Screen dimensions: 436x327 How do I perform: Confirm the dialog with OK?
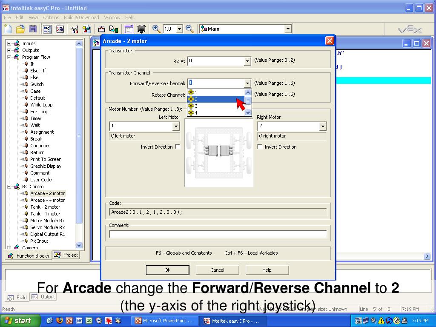point(167,270)
